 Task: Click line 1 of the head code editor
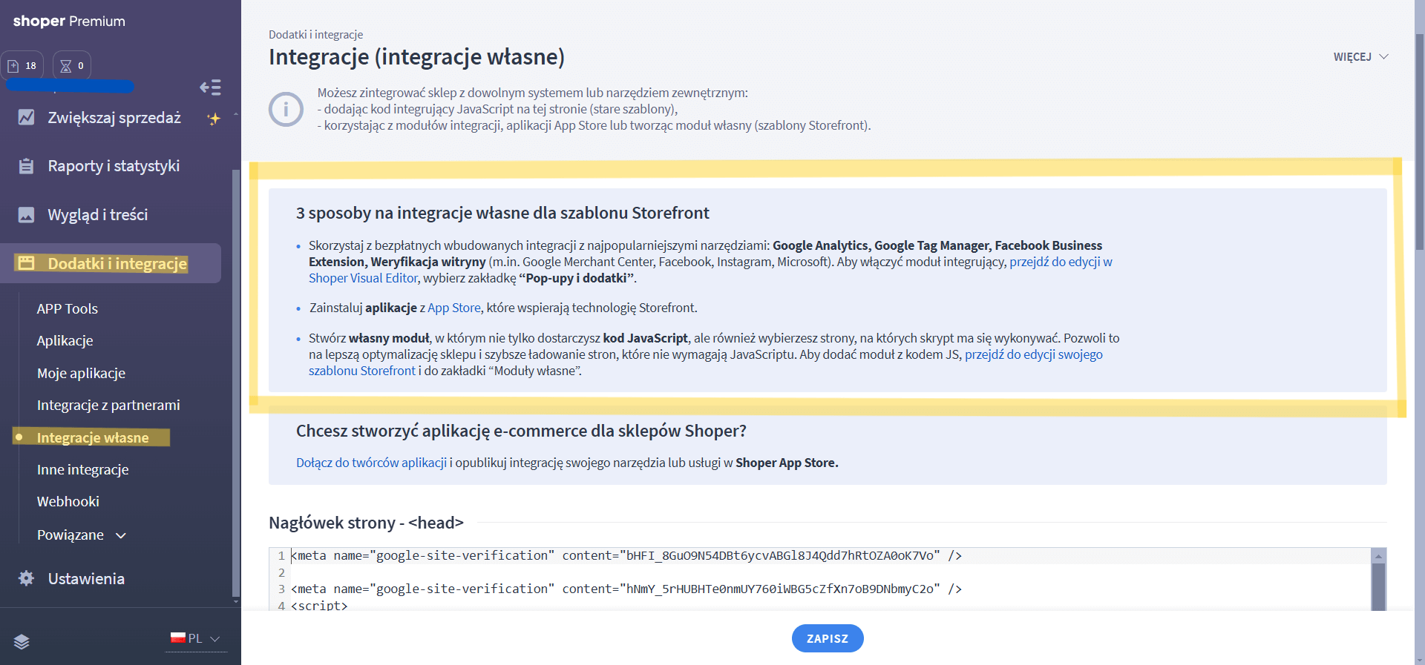(626, 555)
